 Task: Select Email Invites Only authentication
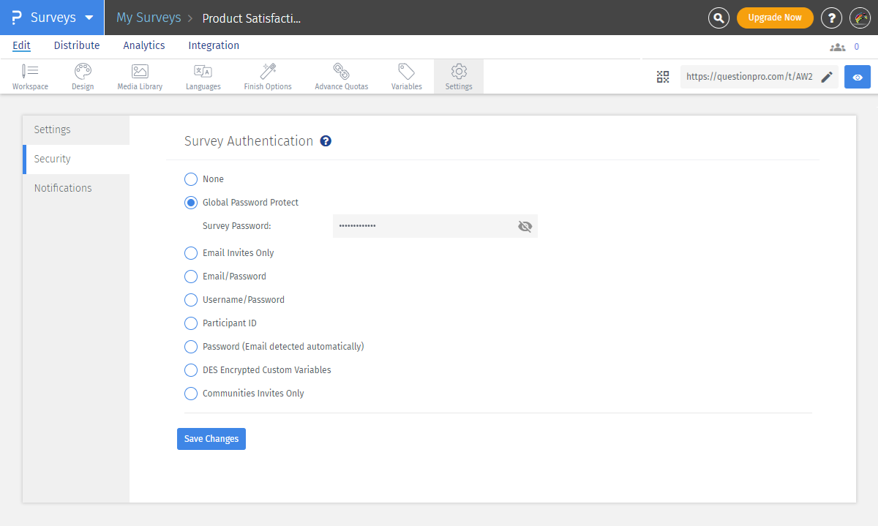tap(190, 252)
